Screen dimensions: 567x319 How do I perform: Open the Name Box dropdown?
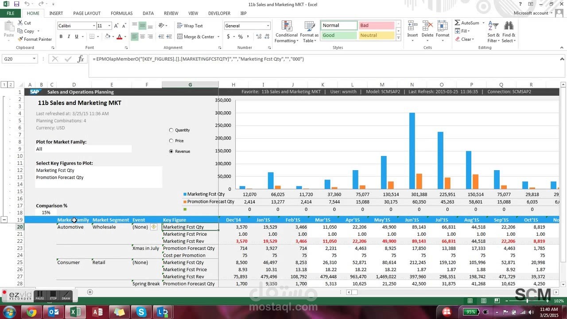pyautogui.click(x=34, y=59)
